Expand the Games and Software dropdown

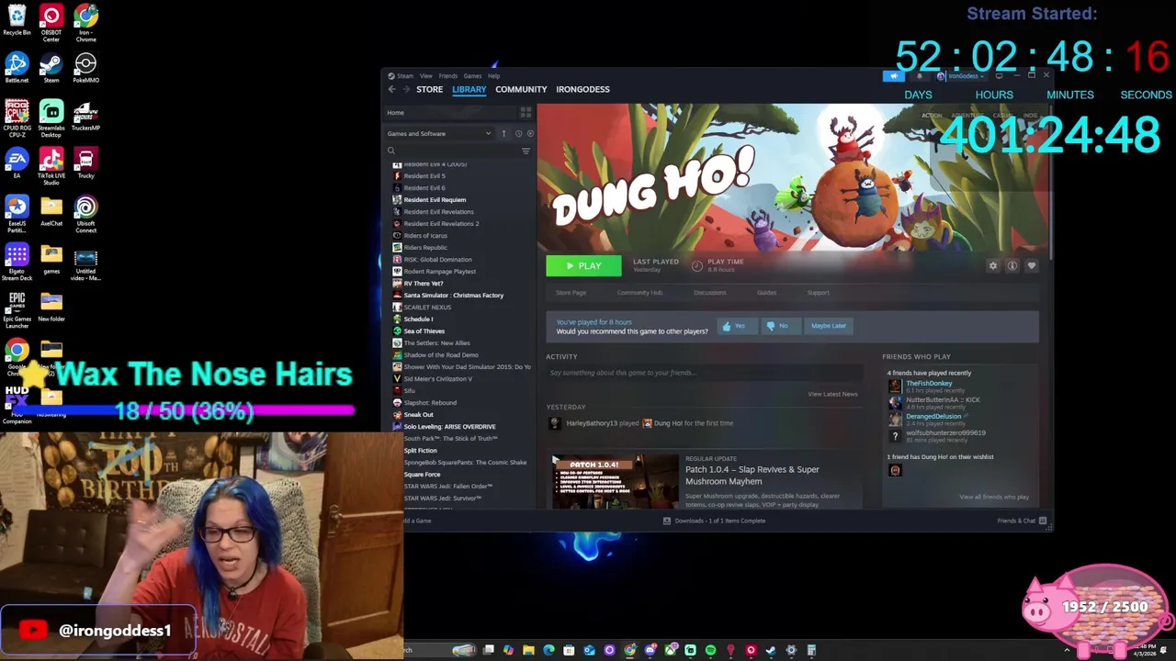coord(439,133)
